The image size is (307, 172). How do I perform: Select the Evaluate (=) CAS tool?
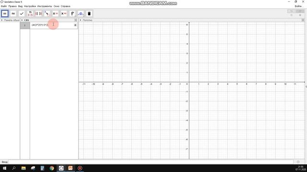[x=5, y=14]
